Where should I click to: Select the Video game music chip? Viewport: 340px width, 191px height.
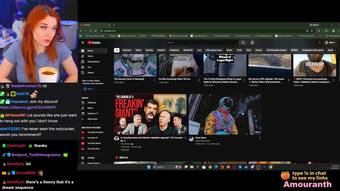pyautogui.click(x=214, y=50)
